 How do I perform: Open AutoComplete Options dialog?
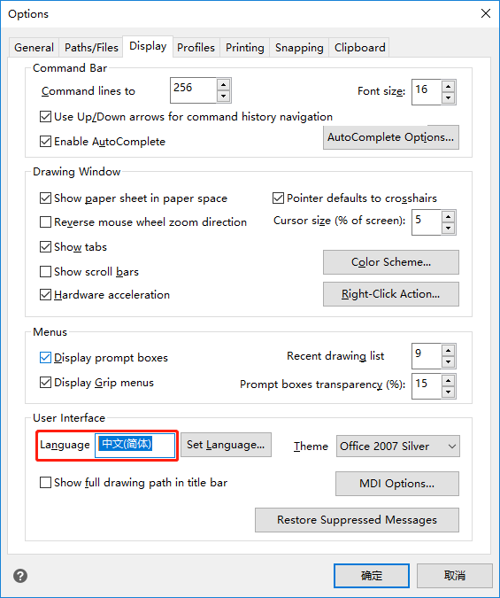point(391,137)
